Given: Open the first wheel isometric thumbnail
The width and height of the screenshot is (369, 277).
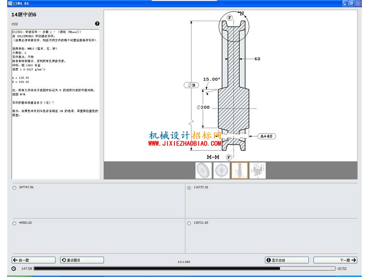Looking at the screenshot, I should click(203, 170).
